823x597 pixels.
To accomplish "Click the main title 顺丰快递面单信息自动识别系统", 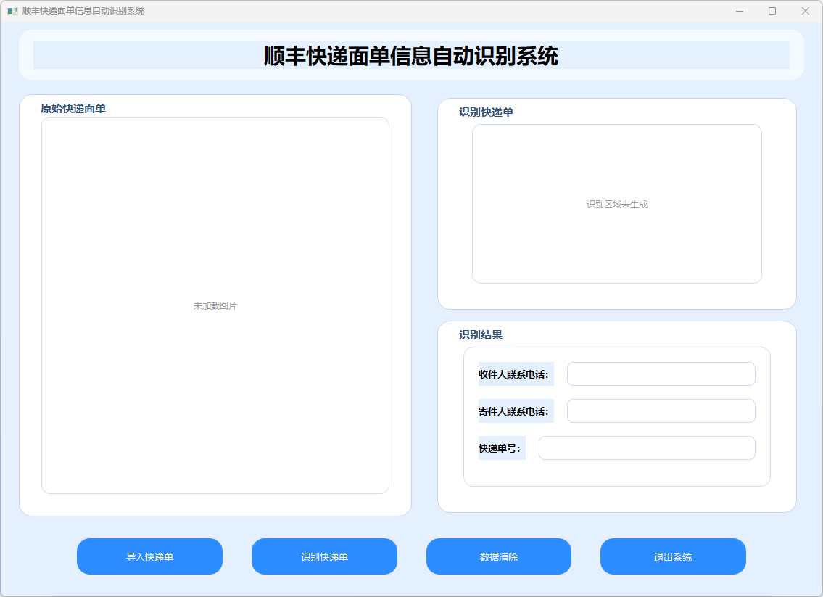I will [411, 56].
